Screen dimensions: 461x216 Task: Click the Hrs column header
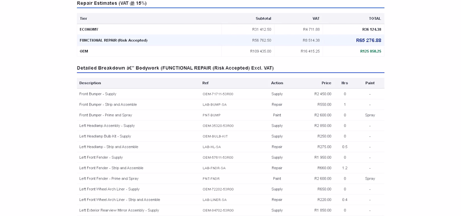[x=344, y=83]
